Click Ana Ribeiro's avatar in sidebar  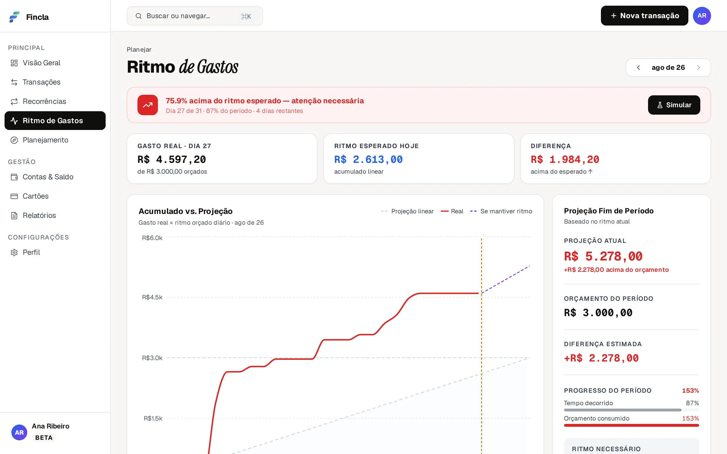pos(19,432)
